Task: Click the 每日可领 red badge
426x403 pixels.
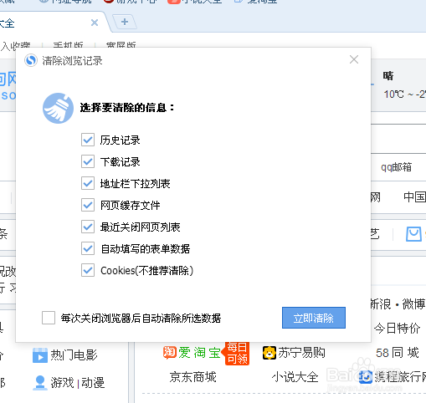Action: (237, 353)
